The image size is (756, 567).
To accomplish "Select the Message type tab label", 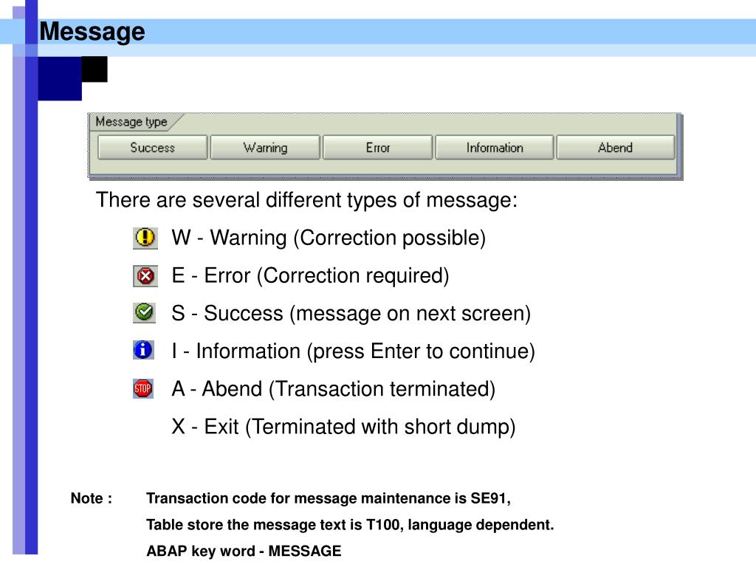I will click(x=131, y=122).
